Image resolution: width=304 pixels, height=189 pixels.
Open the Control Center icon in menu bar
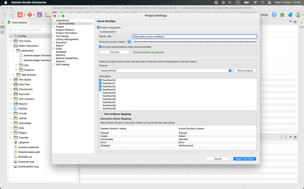[269, 3]
